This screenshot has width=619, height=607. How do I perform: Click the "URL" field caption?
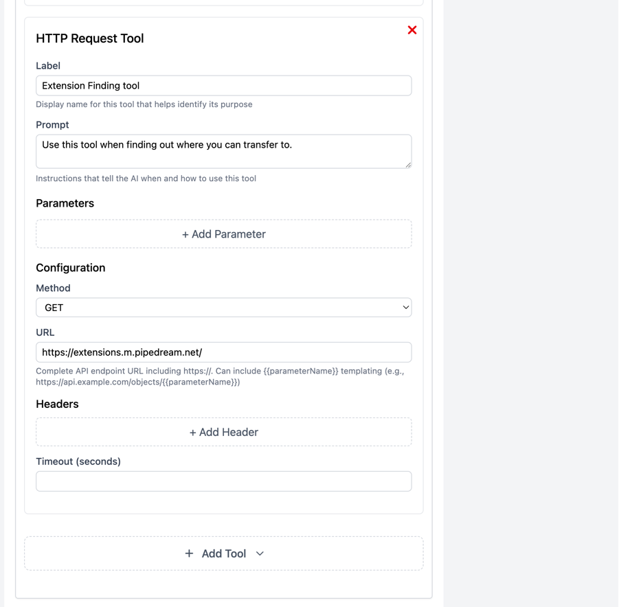(45, 332)
